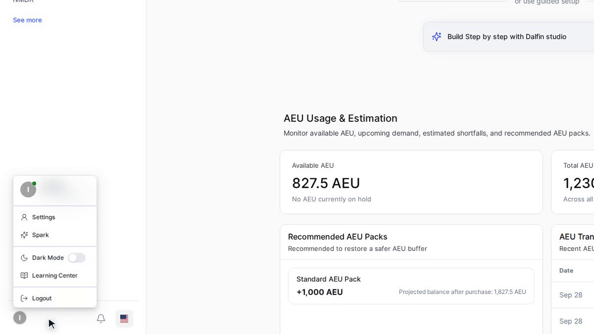594x334 pixels.
Task: Click the Available AEU card
Action: (x=411, y=182)
